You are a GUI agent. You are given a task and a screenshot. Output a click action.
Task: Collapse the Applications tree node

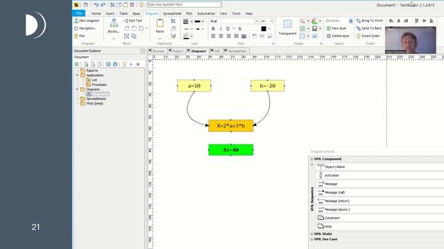[x=77, y=75]
